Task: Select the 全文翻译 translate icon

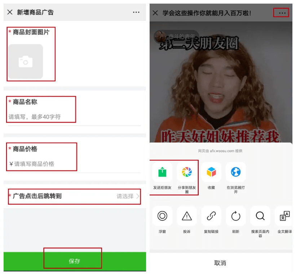Action: click(284, 216)
